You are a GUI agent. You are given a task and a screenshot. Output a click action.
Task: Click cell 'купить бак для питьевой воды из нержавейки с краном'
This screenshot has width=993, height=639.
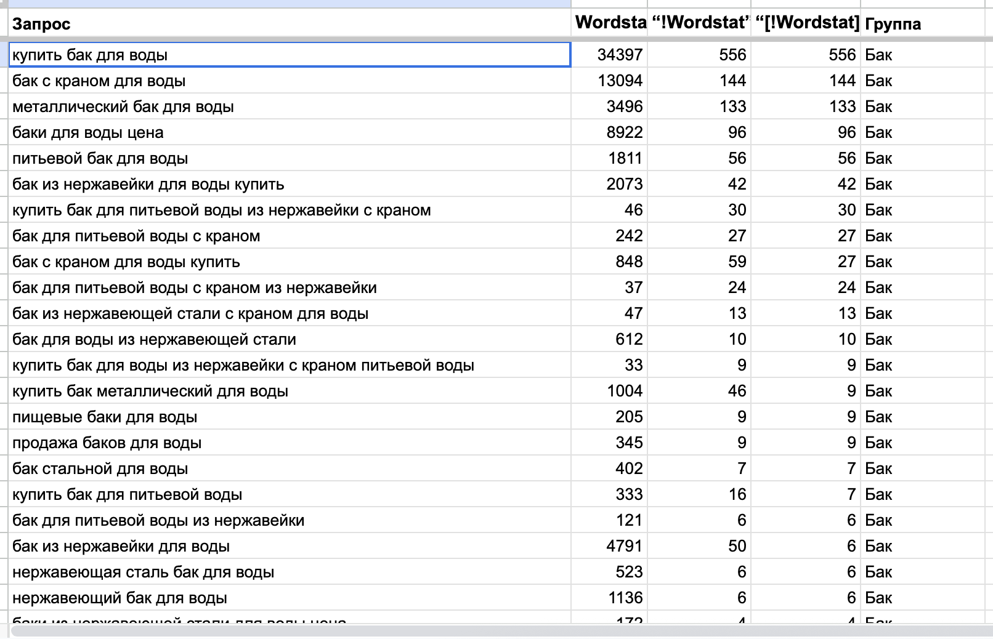pyautogui.click(x=290, y=210)
